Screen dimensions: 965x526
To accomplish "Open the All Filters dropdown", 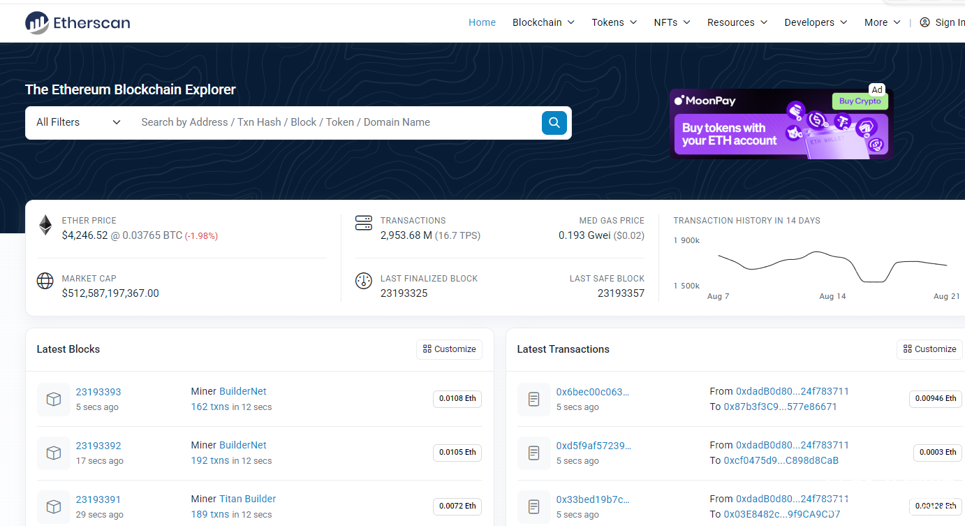I will click(78, 122).
